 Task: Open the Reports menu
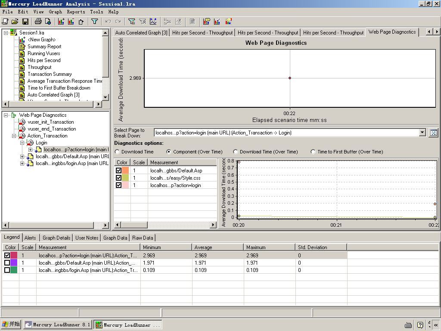(76, 12)
